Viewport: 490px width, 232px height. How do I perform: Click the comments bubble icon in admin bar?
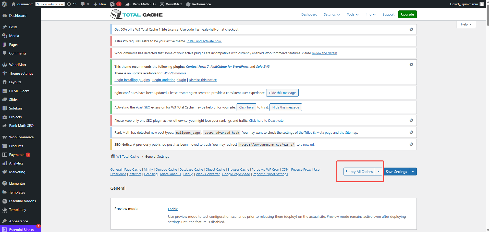(x=83, y=4)
